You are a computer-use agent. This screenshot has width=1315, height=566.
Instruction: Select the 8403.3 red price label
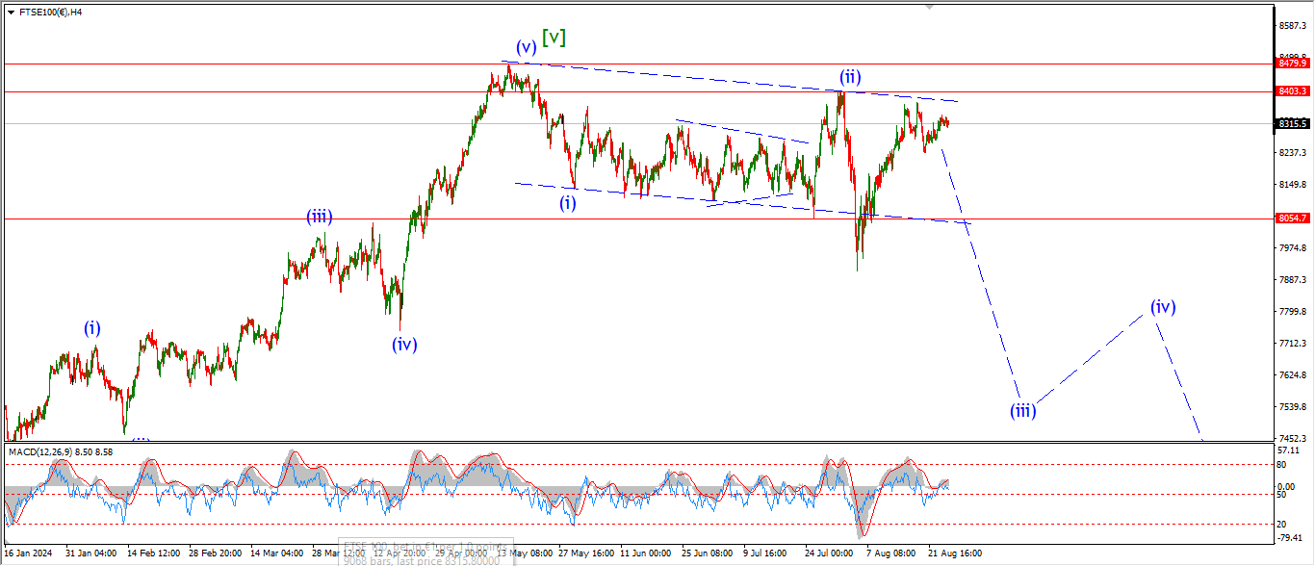[1292, 91]
